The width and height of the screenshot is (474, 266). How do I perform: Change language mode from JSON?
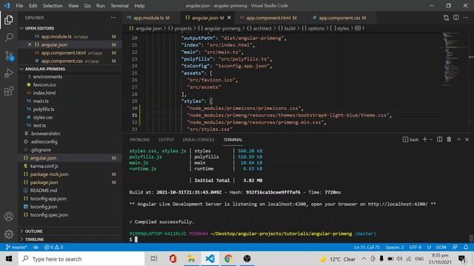(441, 248)
